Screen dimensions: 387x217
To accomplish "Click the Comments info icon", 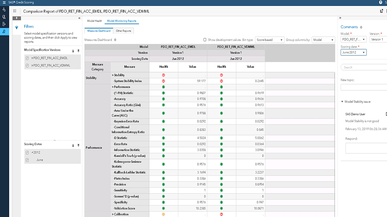I will [x=361, y=27].
